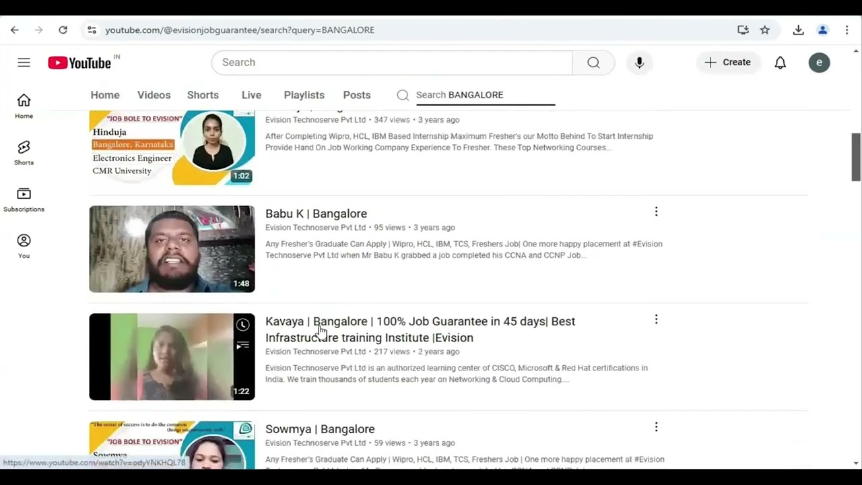Screen dimensions: 862x485
Task: Switch to the Playlists tab
Action: (x=304, y=95)
